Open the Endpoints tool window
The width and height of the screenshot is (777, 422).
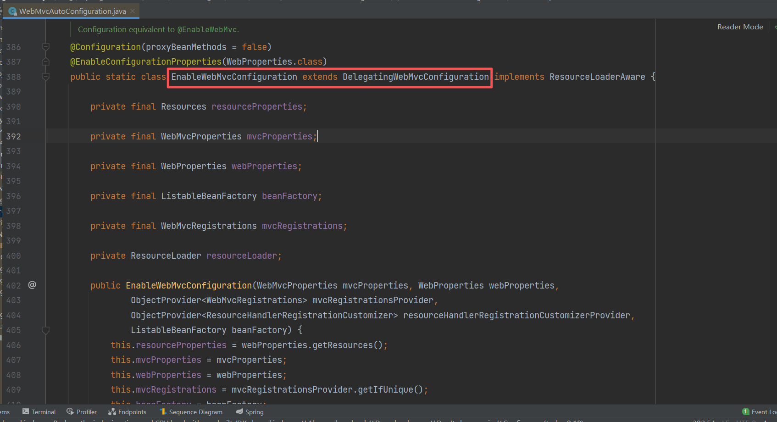pyautogui.click(x=127, y=412)
